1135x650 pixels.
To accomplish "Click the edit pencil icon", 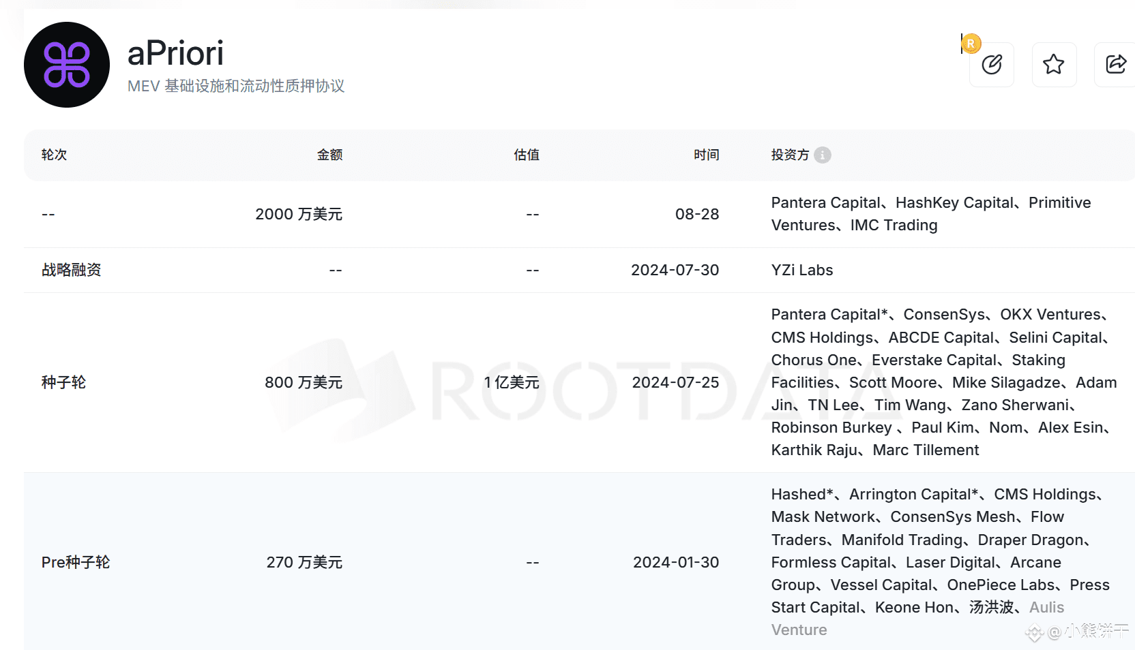I will [991, 65].
